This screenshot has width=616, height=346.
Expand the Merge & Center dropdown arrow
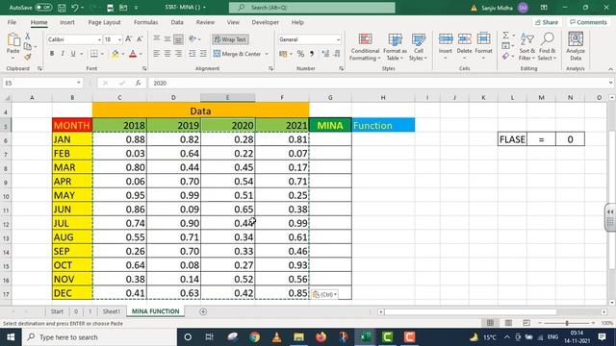tap(267, 54)
